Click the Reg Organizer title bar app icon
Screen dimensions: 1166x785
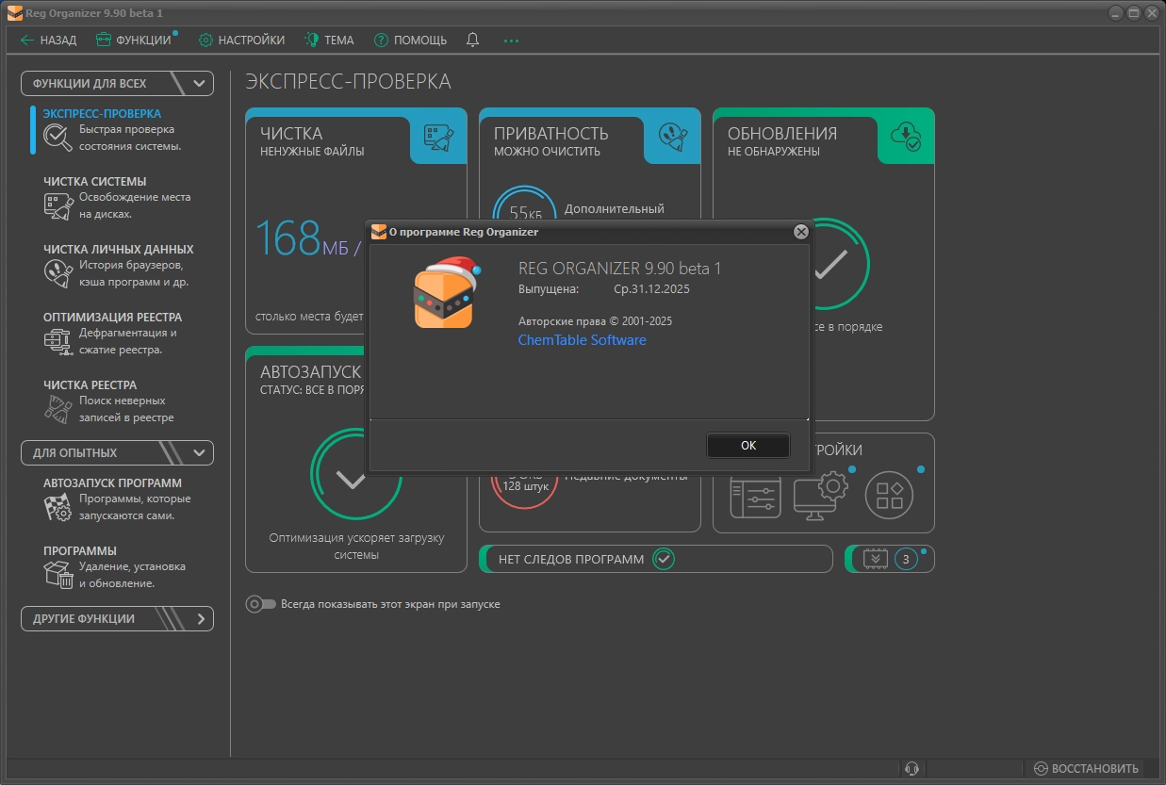coord(15,12)
